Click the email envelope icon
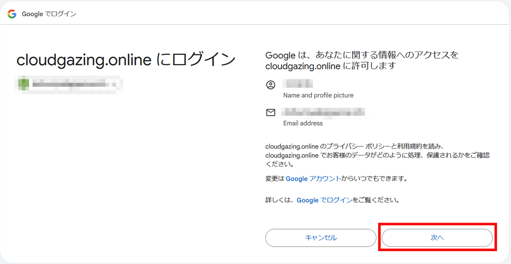This screenshot has width=511, height=264. (270, 112)
